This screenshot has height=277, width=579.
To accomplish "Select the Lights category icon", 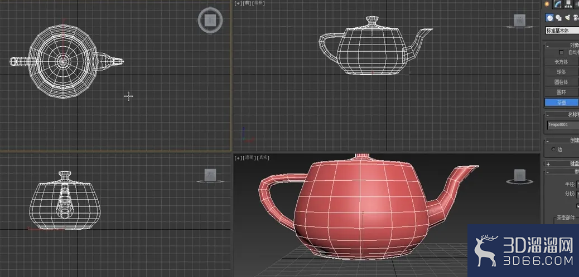I will click(x=567, y=18).
